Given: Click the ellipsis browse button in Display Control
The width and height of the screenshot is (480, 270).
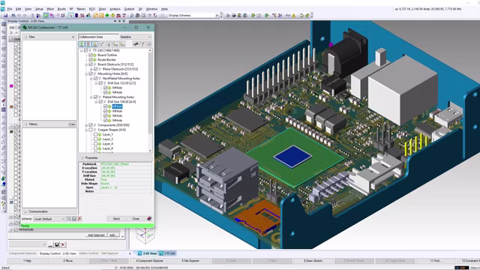Looking at the screenshot, I should click(50, 244).
